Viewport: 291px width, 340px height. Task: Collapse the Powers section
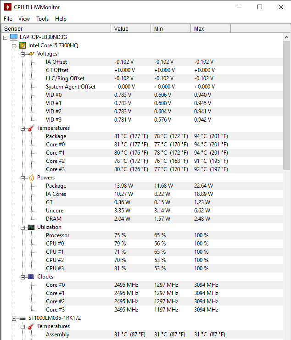click(22, 178)
